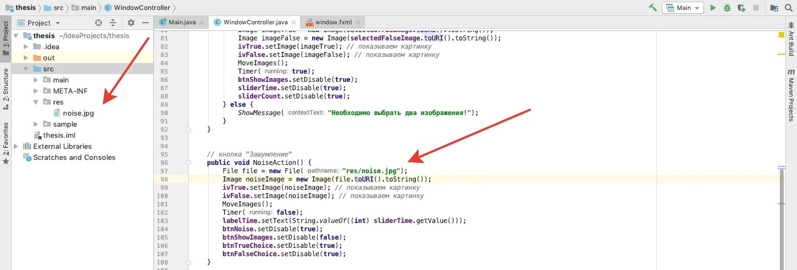
Task: Click the MoveImages(); call on line 101
Action: tap(247, 204)
